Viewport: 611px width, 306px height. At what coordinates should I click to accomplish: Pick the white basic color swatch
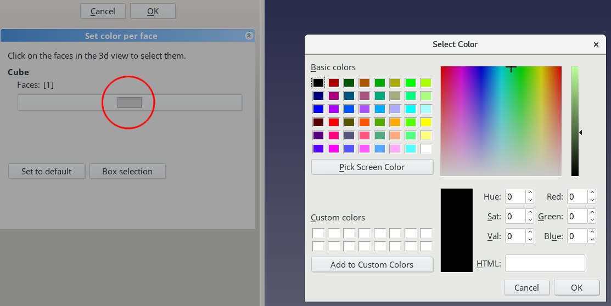click(426, 149)
